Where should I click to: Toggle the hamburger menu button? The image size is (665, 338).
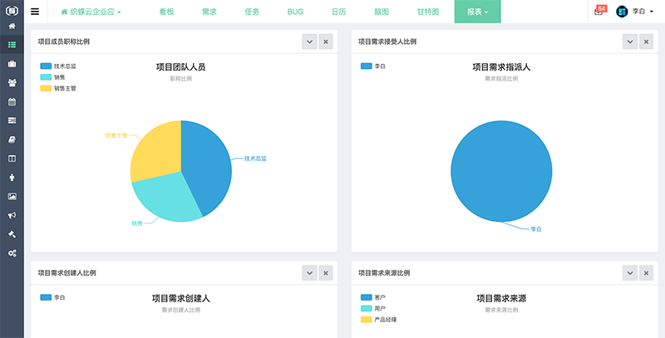[35, 12]
